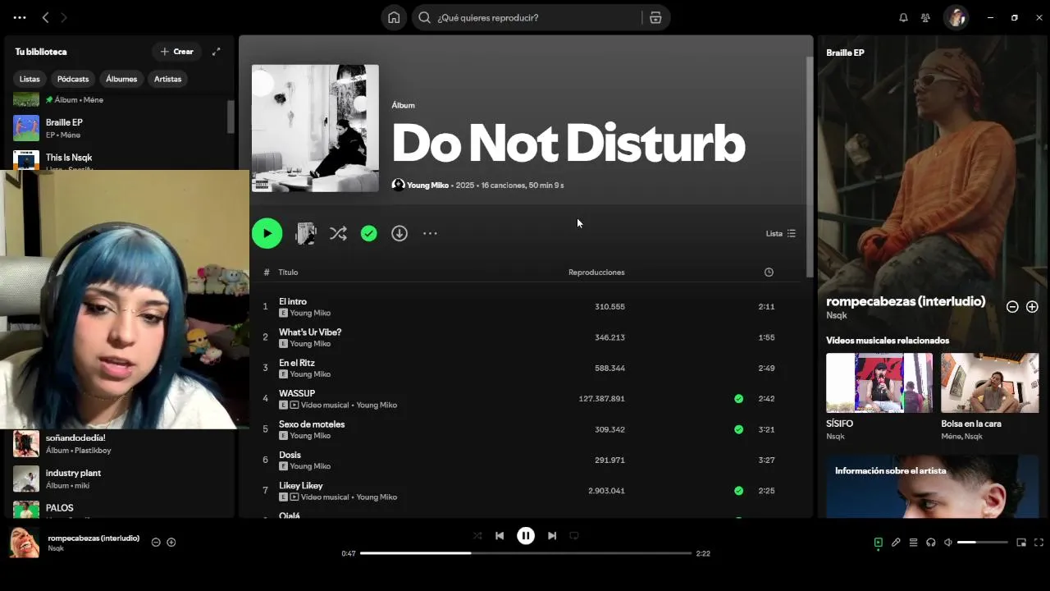Open rompecabezas (interludio) title in right panel
Screen dimensions: 1050x591
(906, 301)
